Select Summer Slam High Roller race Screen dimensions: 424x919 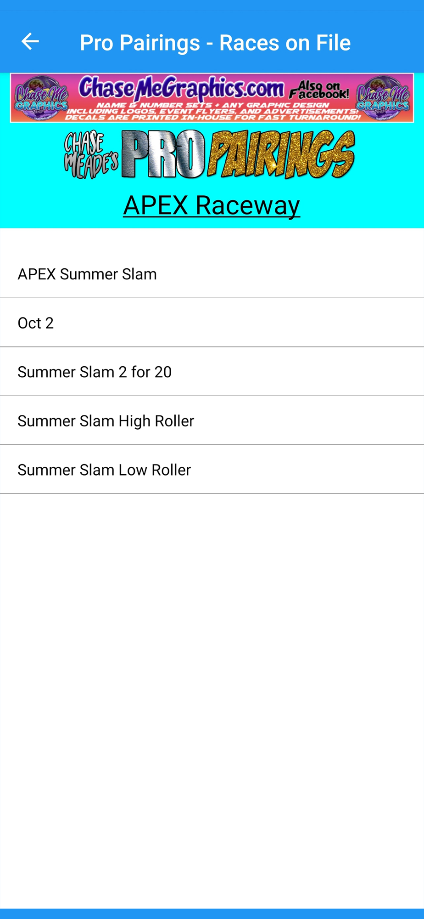(x=212, y=420)
